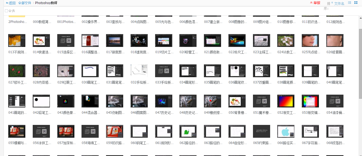Click the file name 033手绘板...
Image resolution: width=362 pixels, height=156 pixels.
164,82
